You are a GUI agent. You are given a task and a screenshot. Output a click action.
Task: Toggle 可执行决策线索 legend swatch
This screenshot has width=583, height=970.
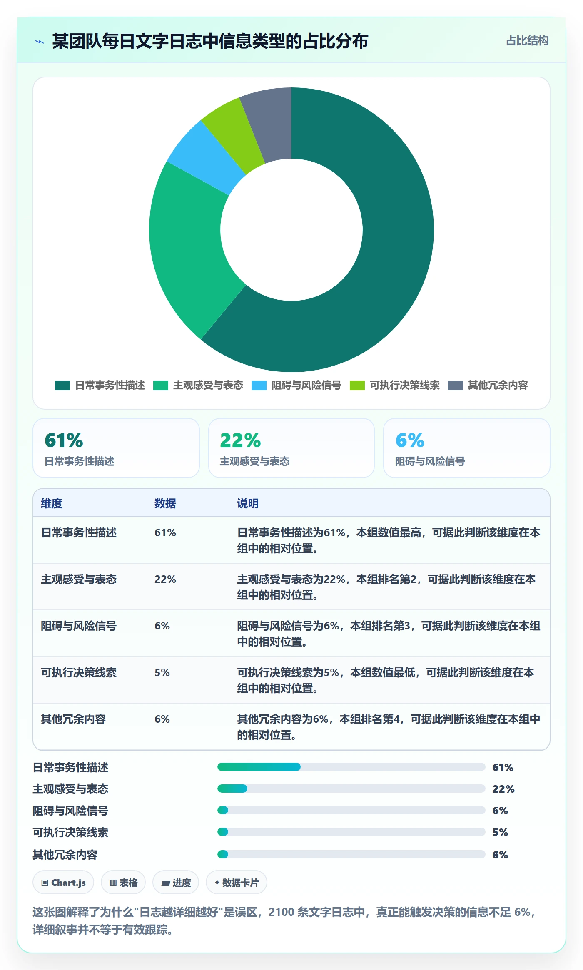[357, 386]
